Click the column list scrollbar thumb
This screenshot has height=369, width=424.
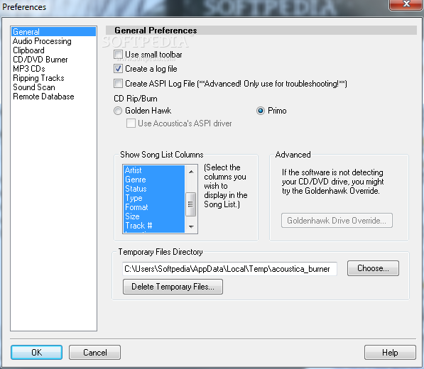pyautogui.click(x=191, y=204)
